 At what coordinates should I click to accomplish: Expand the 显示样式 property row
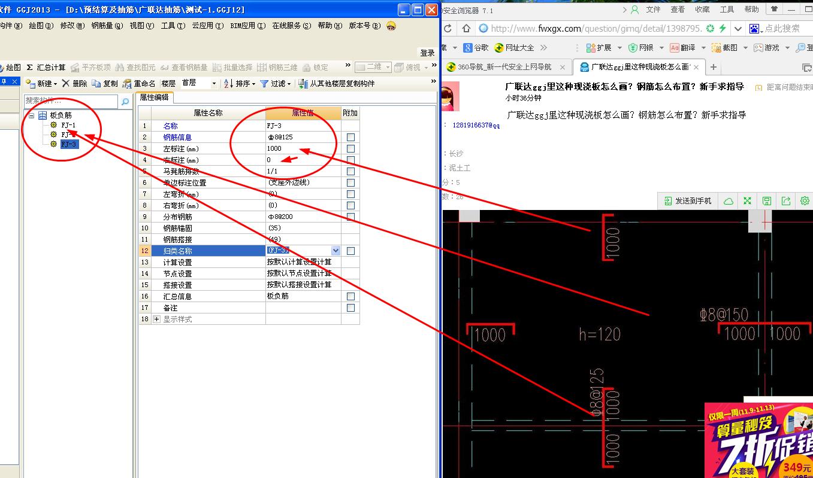coord(157,319)
